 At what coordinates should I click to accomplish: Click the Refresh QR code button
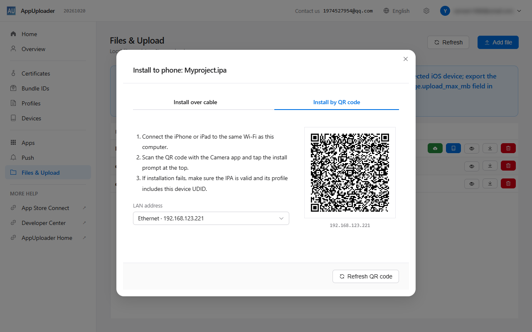point(366,276)
